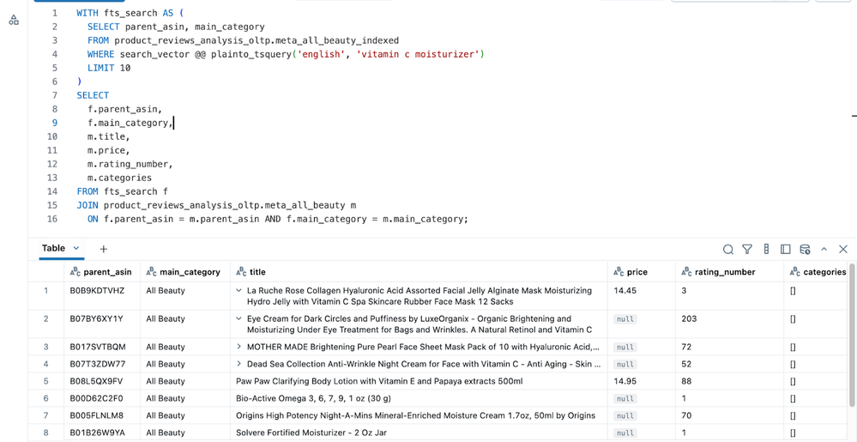Open the Table tab dropdown arrow
This screenshot has height=442, width=857.
76,248
